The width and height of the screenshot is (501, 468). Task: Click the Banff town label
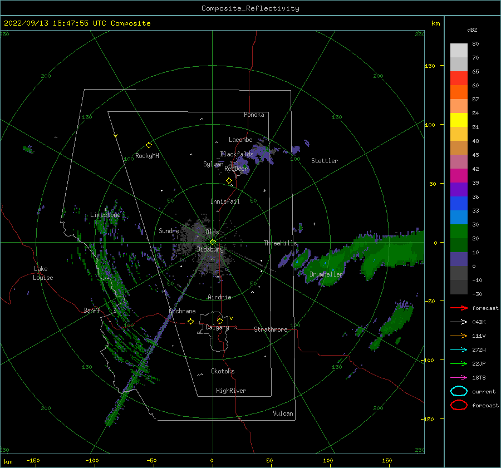point(92,310)
